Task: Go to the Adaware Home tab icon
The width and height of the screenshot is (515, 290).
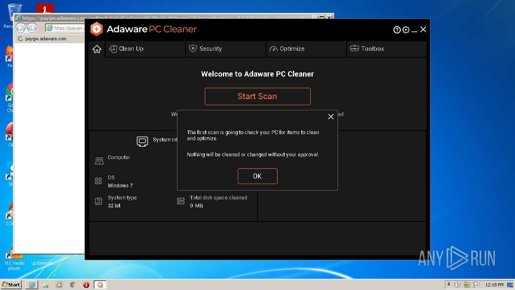Action: coord(97,49)
